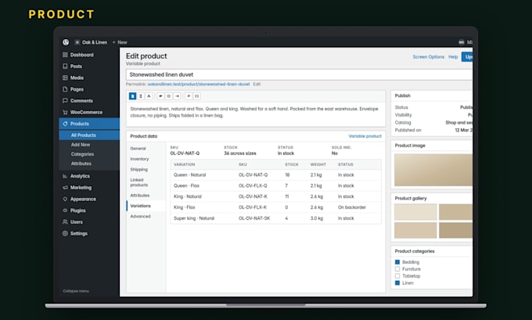Click the letter A editor toolbar button
The height and width of the screenshot is (320, 532).
click(149, 96)
